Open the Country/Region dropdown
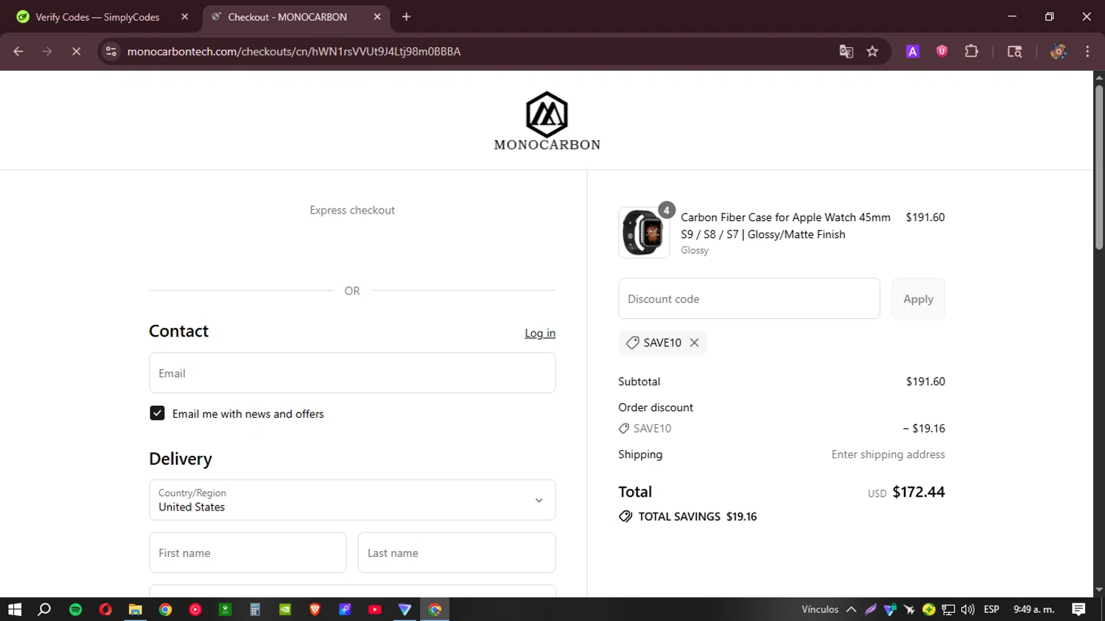The height and width of the screenshot is (621, 1105). tap(352, 499)
